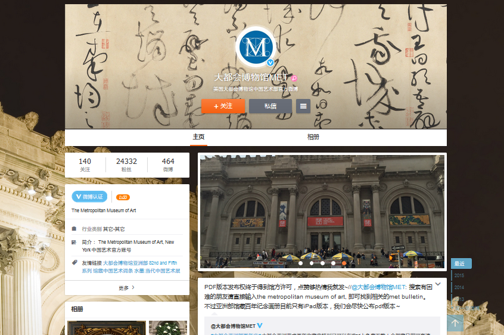Switch to the 主页 tab
Viewport: 504px width, 335px height.
[x=198, y=137]
